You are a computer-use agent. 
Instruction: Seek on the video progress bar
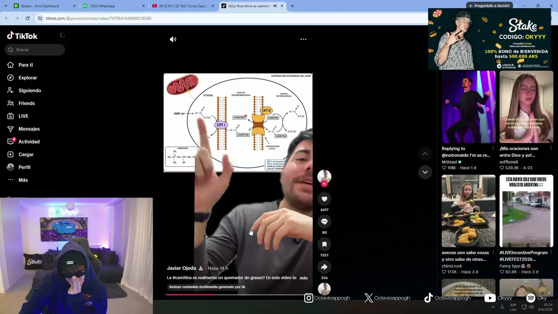(238, 294)
